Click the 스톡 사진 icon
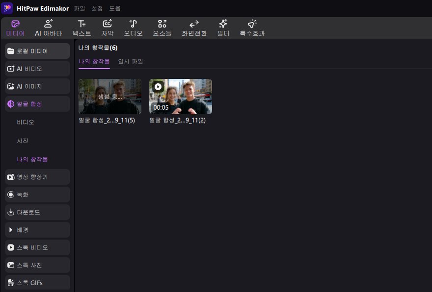This screenshot has width=432, height=292. point(11,265)
